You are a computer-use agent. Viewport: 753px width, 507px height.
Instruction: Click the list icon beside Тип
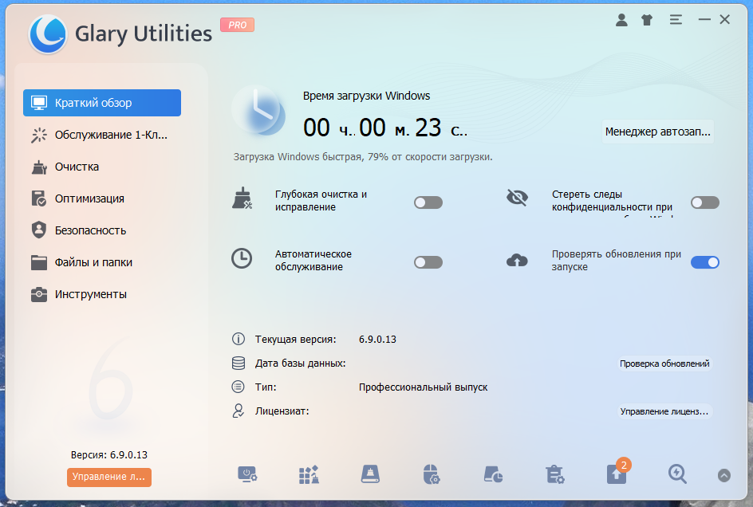pos(239,387)
